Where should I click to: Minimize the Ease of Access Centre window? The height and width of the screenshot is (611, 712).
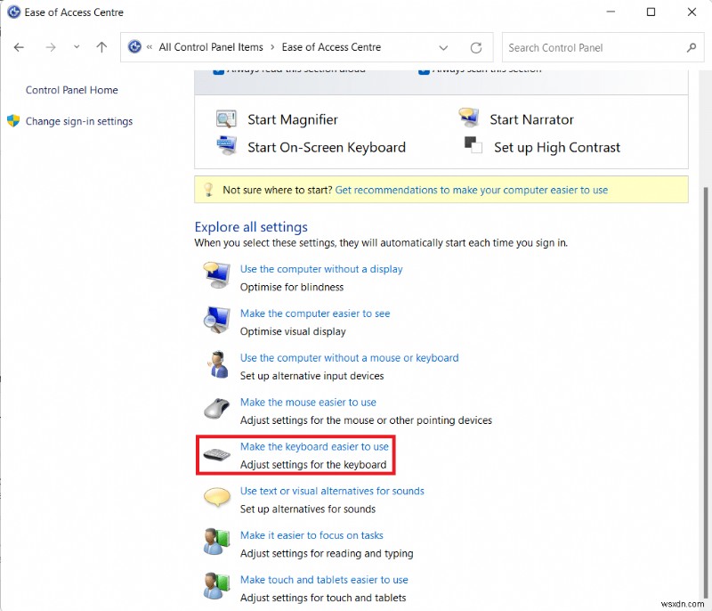pyautogui.click(x=611, y=12)
